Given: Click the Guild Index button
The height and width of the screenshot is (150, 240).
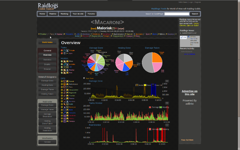Looking at the screenshot, I should (x=47, y=42).
